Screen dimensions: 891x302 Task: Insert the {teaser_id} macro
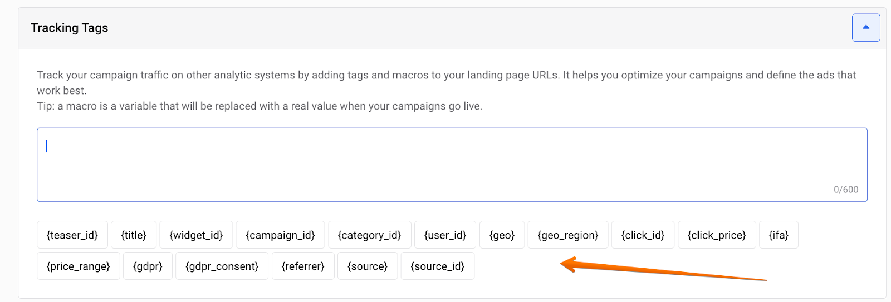tap(72, 235)
